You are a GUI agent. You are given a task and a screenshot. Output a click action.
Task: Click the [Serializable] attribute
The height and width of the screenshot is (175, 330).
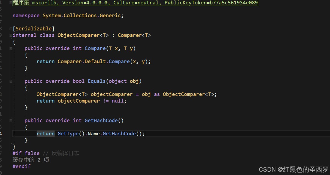click(34, 29)
